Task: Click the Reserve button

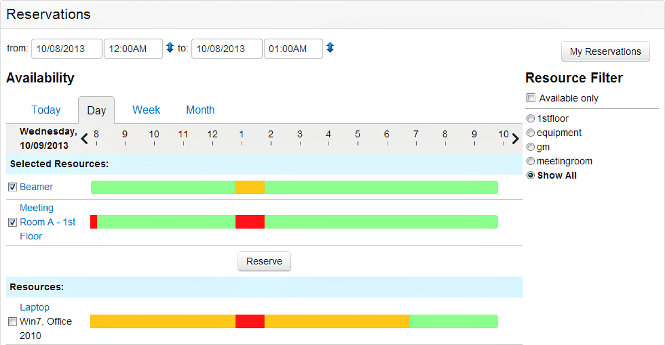Action: 264,262
